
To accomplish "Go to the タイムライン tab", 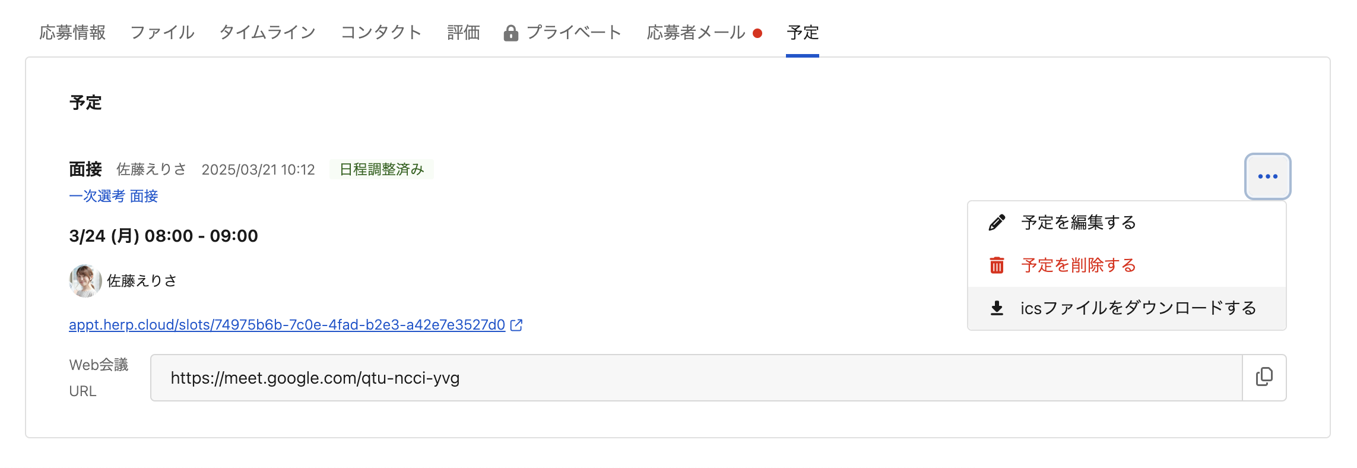I will tap(267, 33).
